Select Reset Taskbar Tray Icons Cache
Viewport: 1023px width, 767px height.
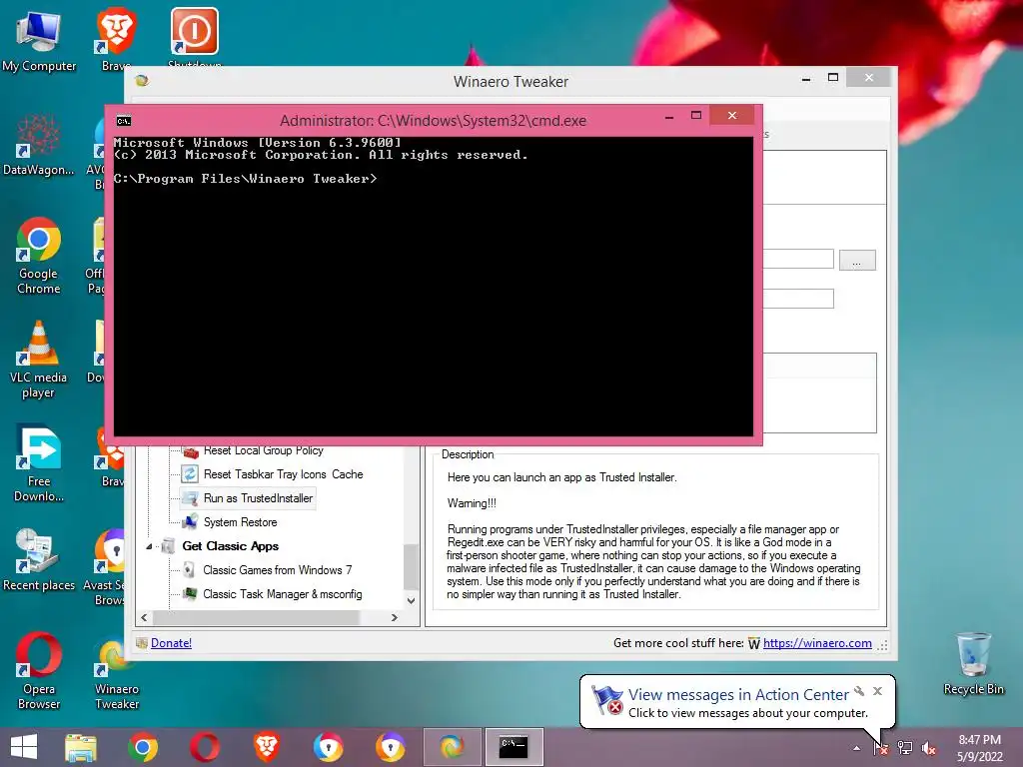pos(283,474)
